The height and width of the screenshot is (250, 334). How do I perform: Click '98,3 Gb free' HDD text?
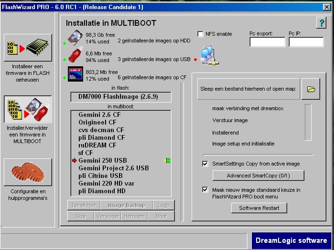pos(100,35)
